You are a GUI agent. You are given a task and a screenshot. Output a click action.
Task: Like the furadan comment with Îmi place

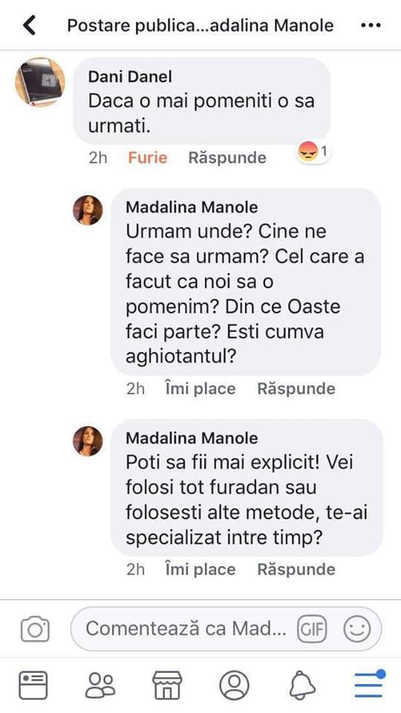[x=200, y=570]
